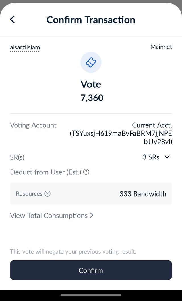
Task: Tap the SR(s) row label
Action: tap(17, 157)
